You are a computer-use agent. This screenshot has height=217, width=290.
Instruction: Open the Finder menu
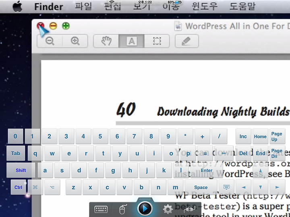(x=49, y=7)
